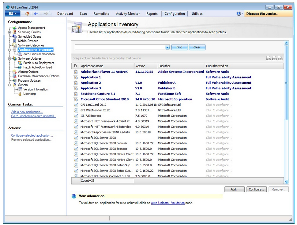The width and height of the screenshot is (297, 225).
Task: Click the Configure... button
Action: (256, 189)
